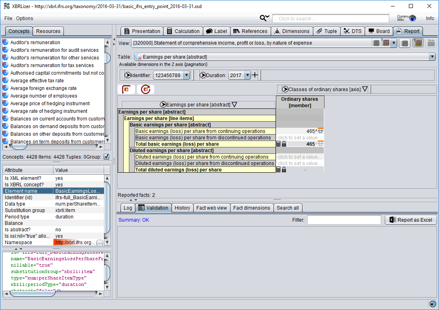The image size is (439, 310).
Task: Click calculator icon on Total diluted earnings row
Action: [278, 170]
